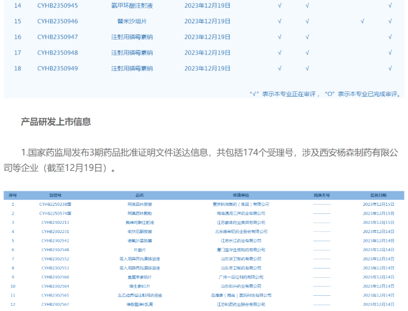
Task: Click the 产品研发上市信息 section heading
Action: (56, 122)
